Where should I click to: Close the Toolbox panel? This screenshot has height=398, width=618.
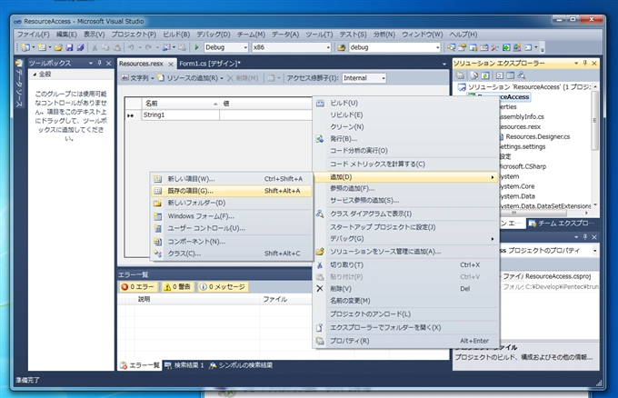pyautogui.click(x=109, y=63)
